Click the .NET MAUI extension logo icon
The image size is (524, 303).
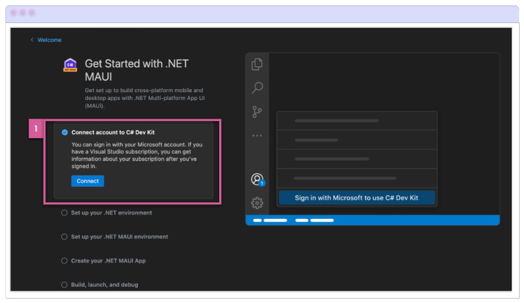click(x=70, y=65)
